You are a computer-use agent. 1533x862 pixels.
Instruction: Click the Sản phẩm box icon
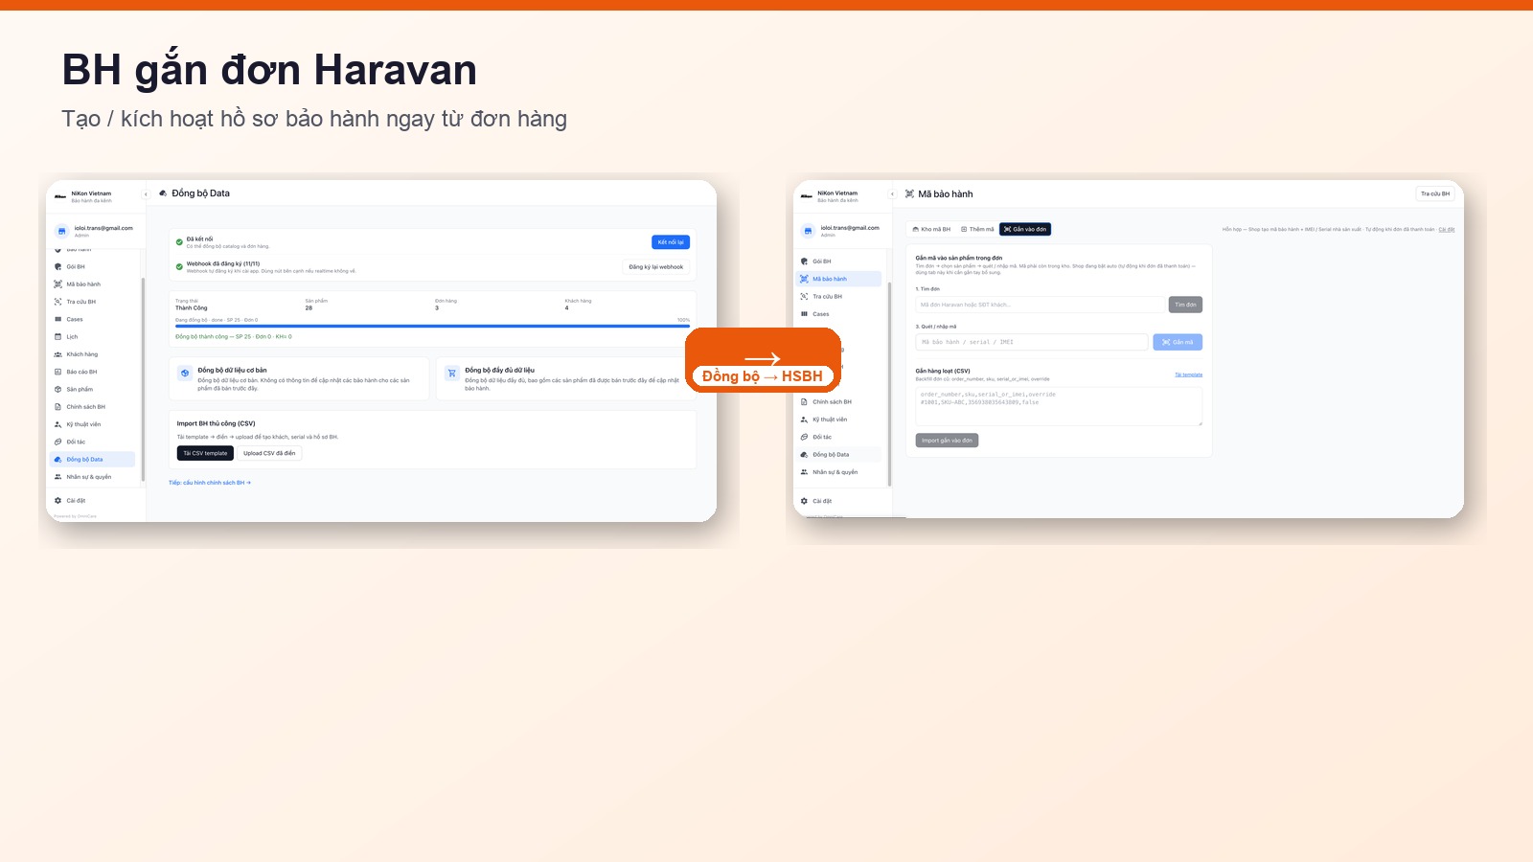coord(57,390)
